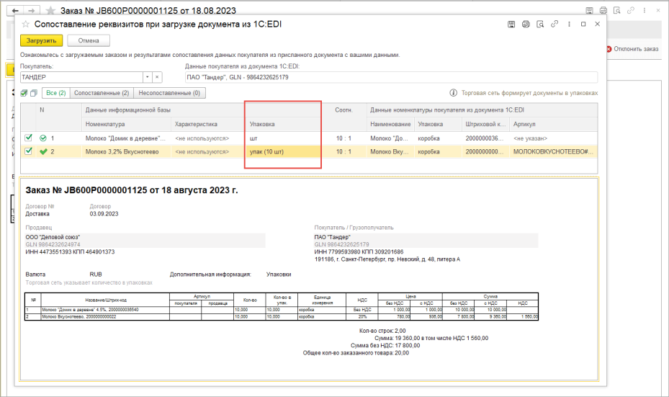The image size is (669, 397).
Task: Click info icon near Торговая сеть формирует note
Action: [453, 93]
